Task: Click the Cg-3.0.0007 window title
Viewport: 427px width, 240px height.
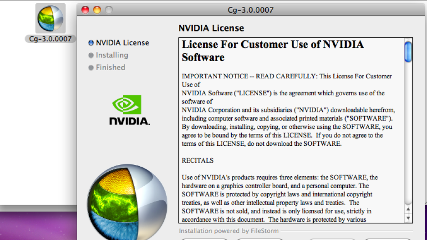Action: pyautogui.click(x=250, y=10)
